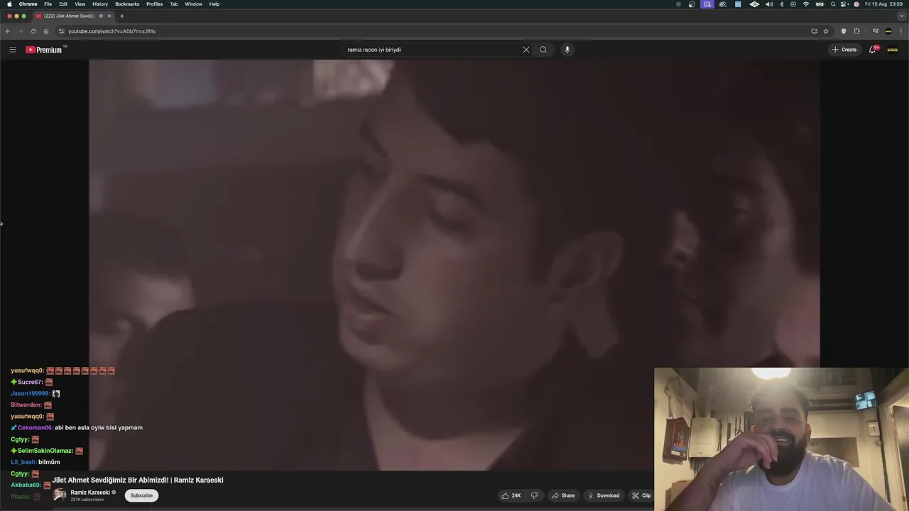Open the media controls music icon
909x511 pixels.
pyautogui.click(x=876, y=31)
